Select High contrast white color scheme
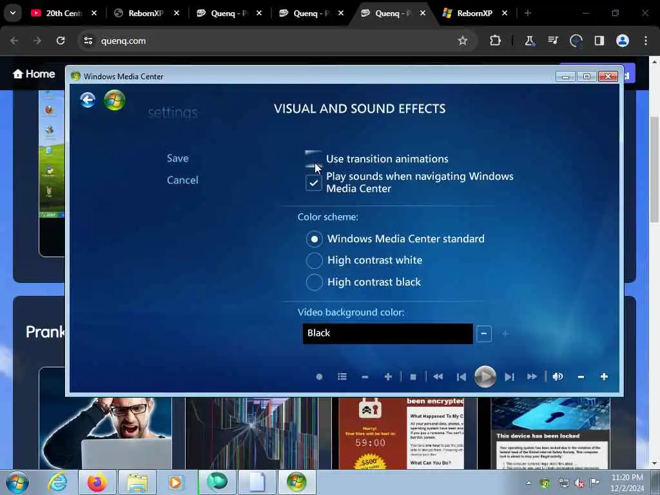660x495 pixels. [315, 260]
